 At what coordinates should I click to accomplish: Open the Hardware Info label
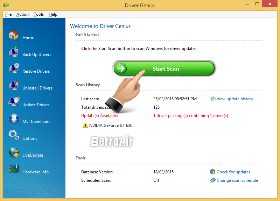pyautogui.click(x=36, y=172)
